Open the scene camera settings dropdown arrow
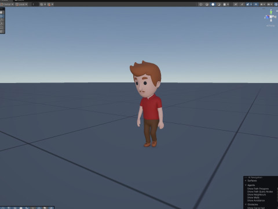This screenshot has height=209, width=278. coord(251,4)
